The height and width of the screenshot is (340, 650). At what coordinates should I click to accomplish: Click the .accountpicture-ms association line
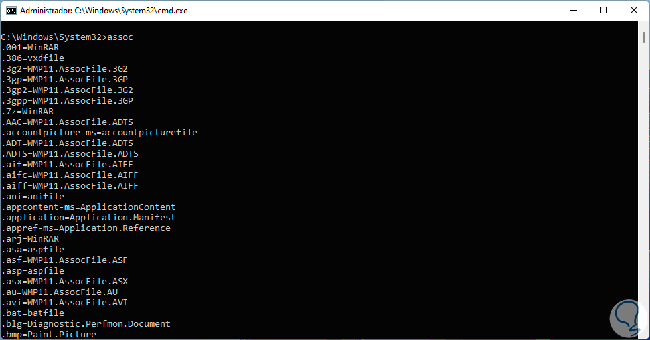point(99,133)
